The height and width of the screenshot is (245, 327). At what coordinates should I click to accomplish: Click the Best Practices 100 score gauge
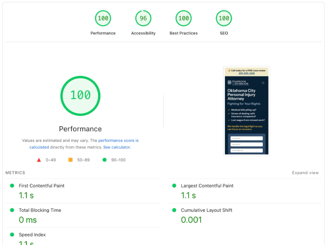[184, 18]
